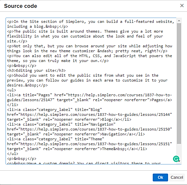Place cursor on the Blog title attribute line
Image resolution: width=187 pixels, height=185 pixels.
(x=55, y=110)
